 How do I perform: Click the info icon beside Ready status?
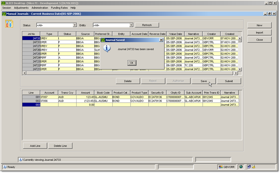tap(5, 167)
